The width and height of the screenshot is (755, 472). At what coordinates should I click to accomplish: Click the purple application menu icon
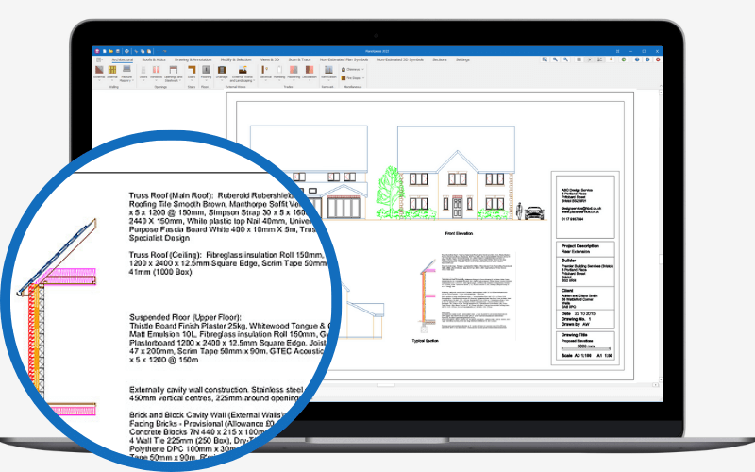click(97, 51)
